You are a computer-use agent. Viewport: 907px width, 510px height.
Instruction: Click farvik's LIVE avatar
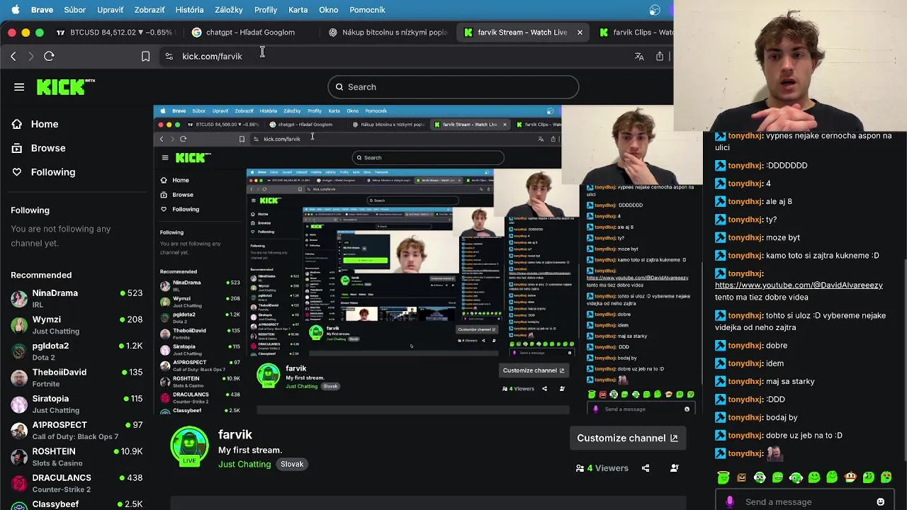189,447
